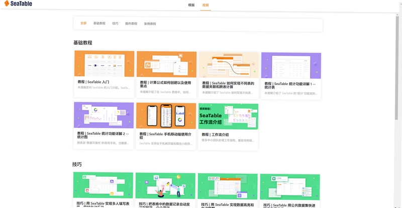Click the SeaTable logo in the header
This screenshot has height=208, width=402.
(18, 4)
